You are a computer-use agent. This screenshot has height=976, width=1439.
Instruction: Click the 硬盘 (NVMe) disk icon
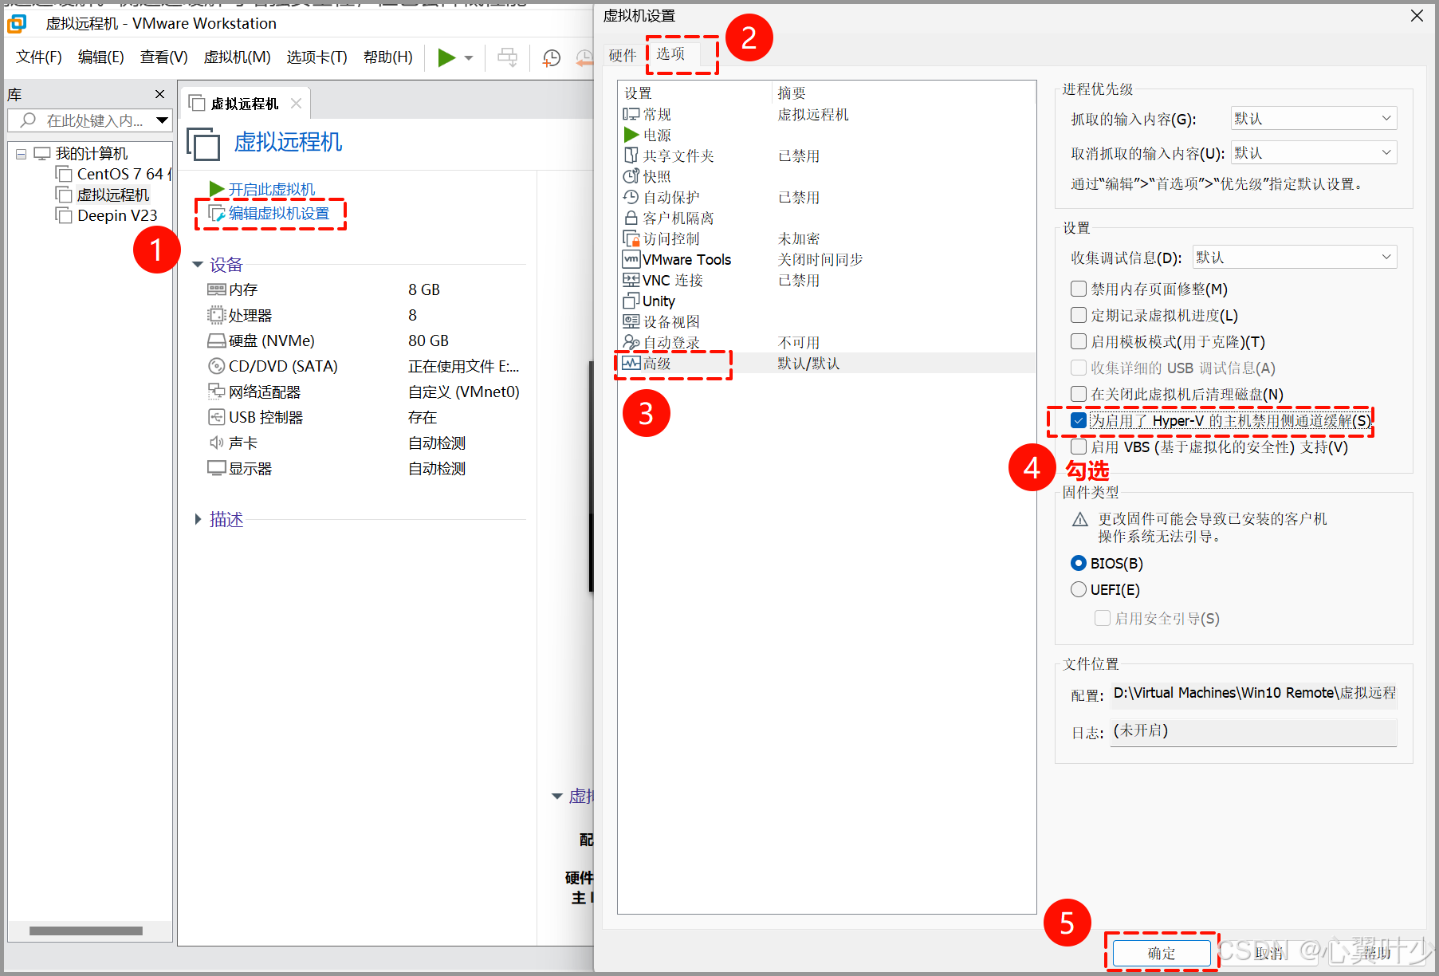(x=217, y=340)
